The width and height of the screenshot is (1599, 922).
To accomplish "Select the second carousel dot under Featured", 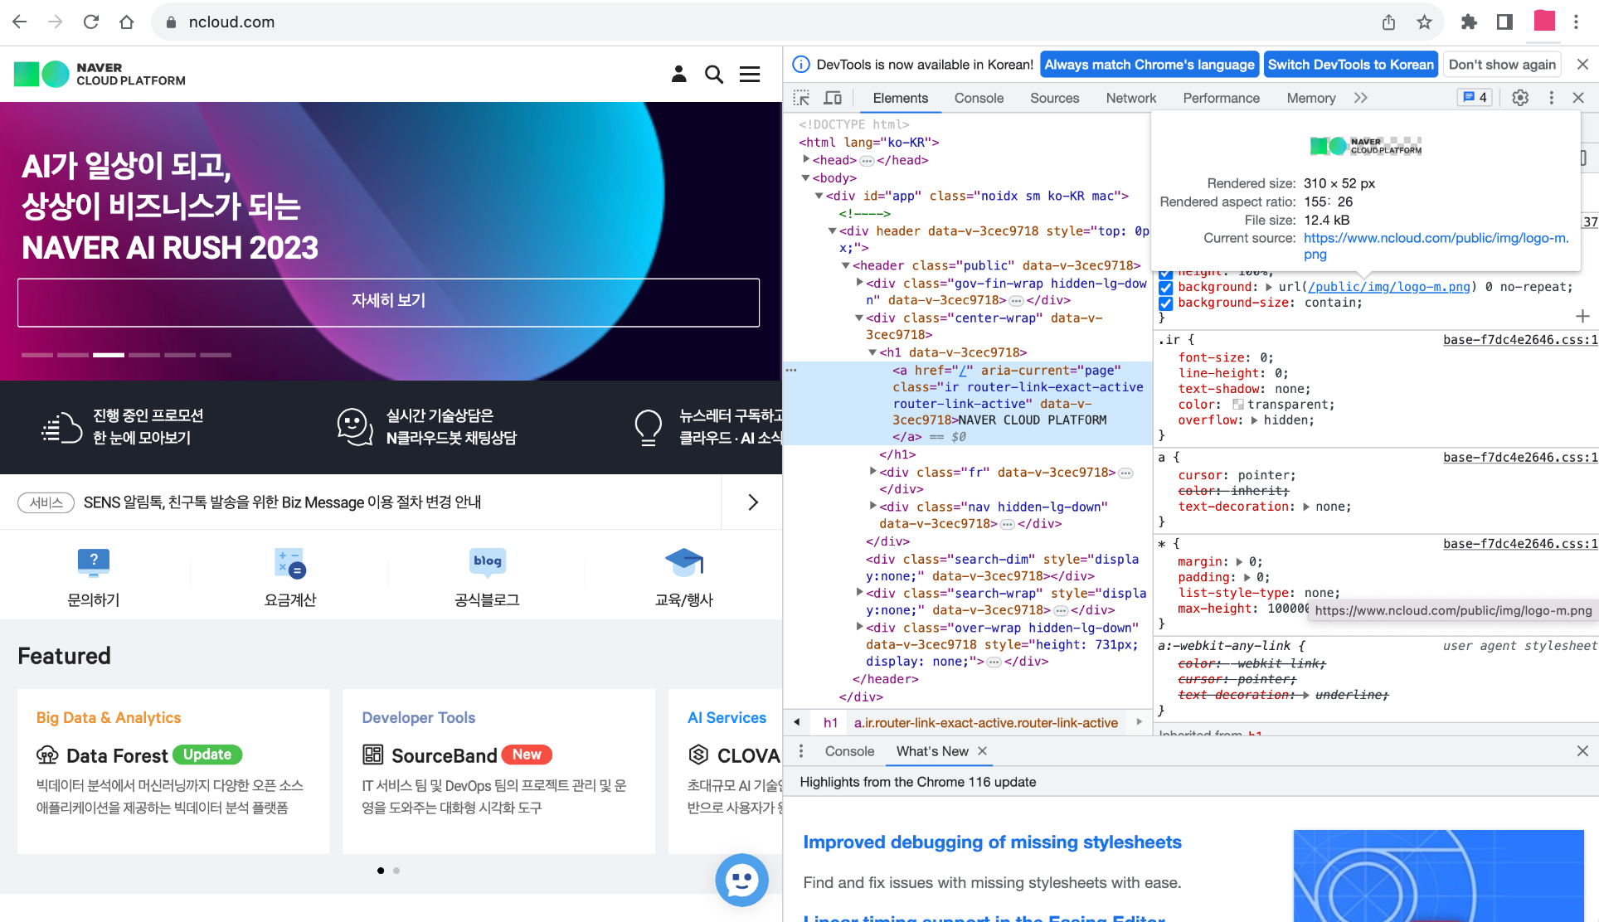I will click(396, 871).
